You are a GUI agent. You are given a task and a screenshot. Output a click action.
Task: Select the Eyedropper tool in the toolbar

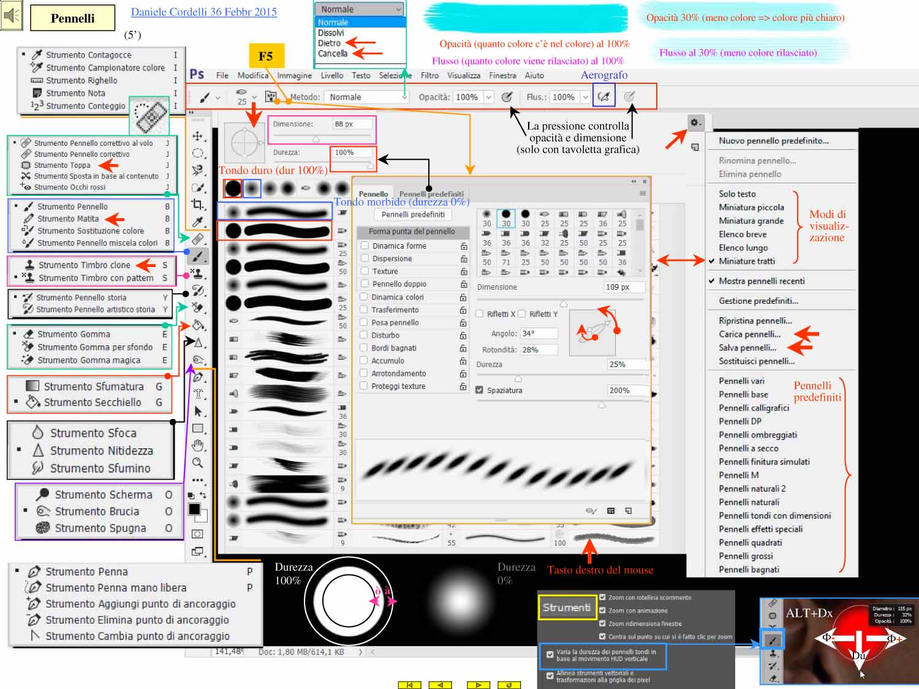[197, 222]
